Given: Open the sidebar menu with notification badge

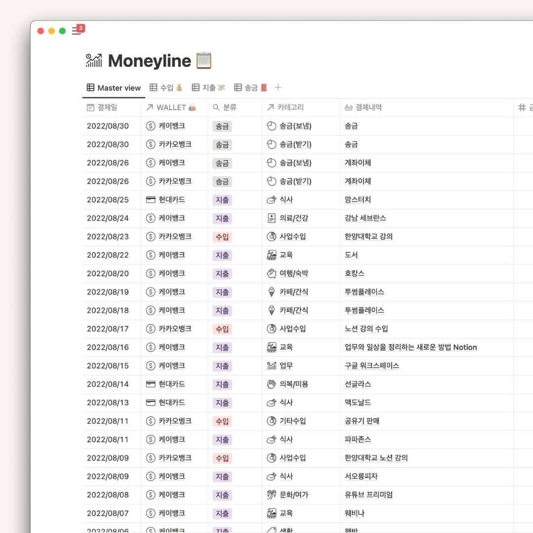Looking at the screenshot, I should click(x=77, y=30).
